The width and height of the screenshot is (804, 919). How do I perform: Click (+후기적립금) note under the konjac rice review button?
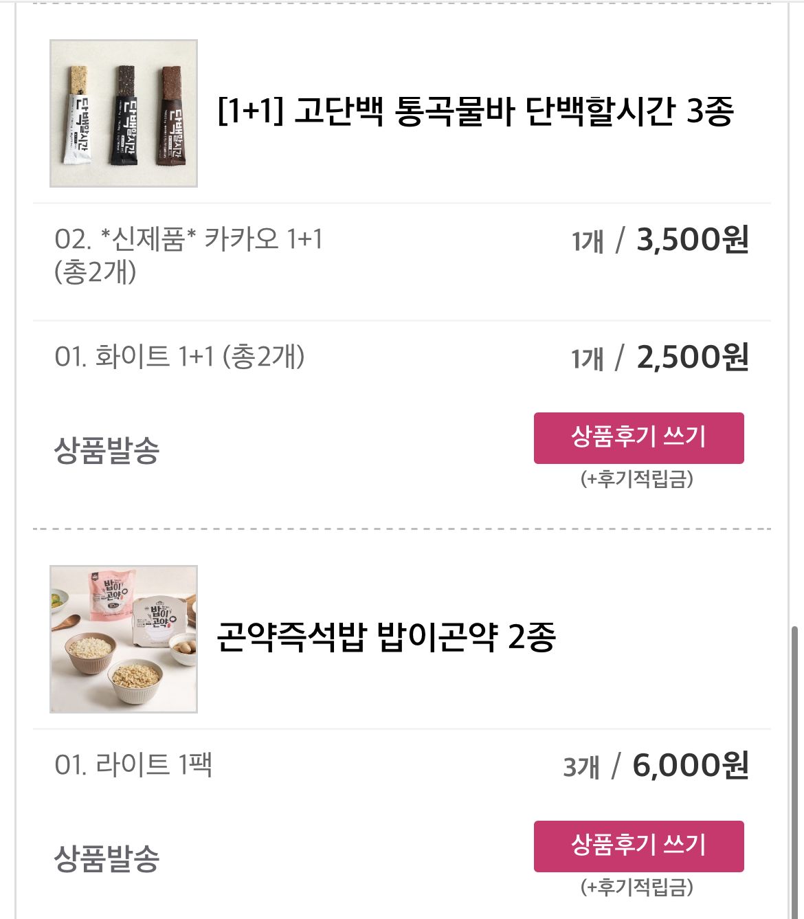pyautogui.click(x=637, y=887)
